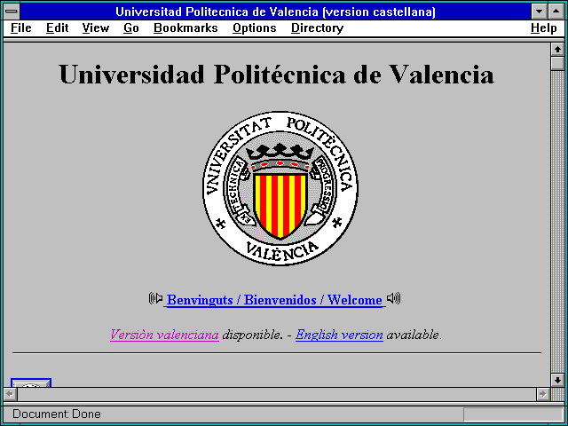Image resolution: width=568 pixels, height=426 pixels.
Task: Click the horizontal scrollbar right arrow
Action: click(x=543, y=394)
